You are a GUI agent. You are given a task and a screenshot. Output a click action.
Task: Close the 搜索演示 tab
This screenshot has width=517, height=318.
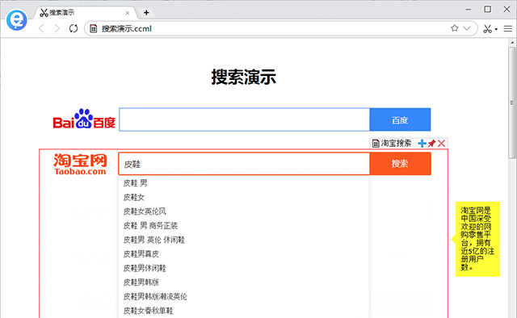pos(128,13)
